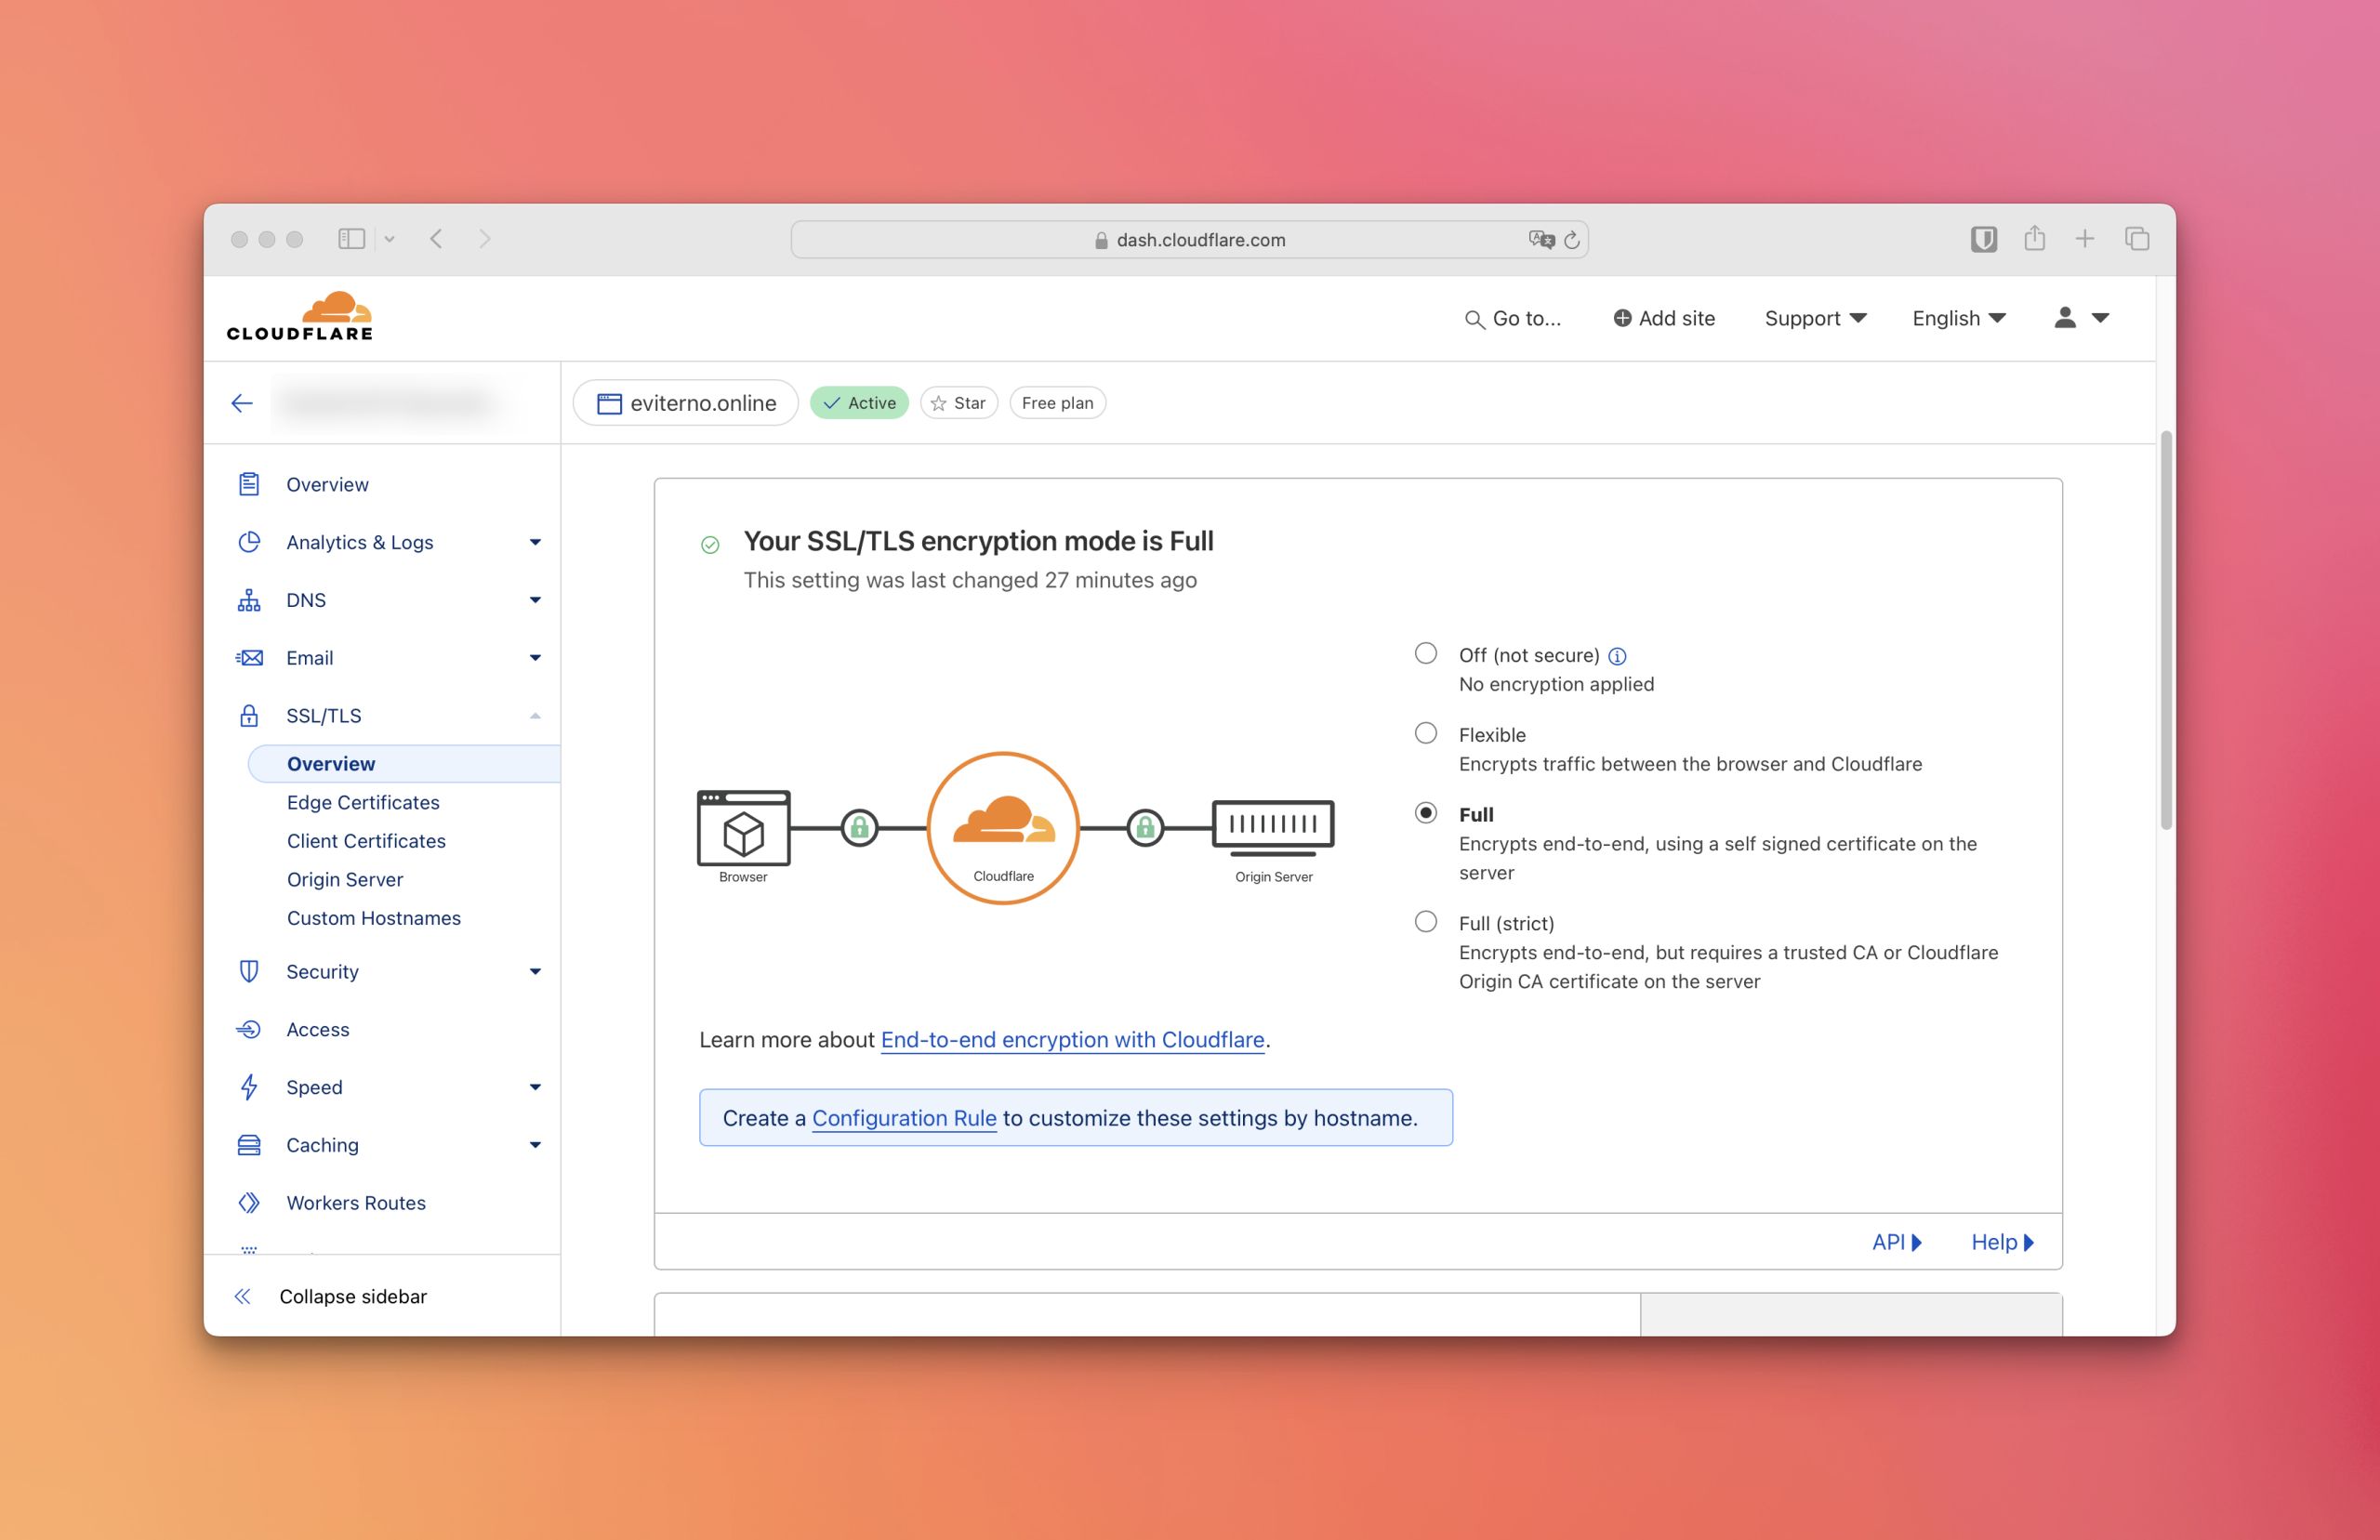
Task: Click the Active status badge
Action: [x=859, y=403]
